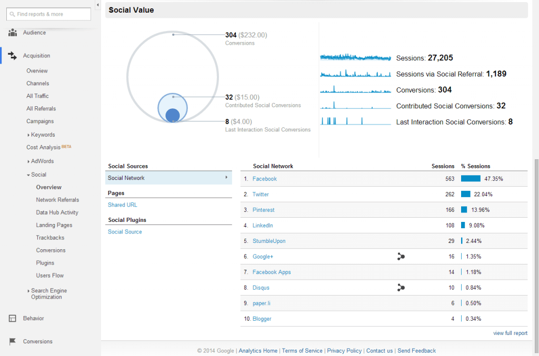This screenshot has height=356, width=539.
Task: Click the Audience people icon
Action: click(x=13, y=33)
